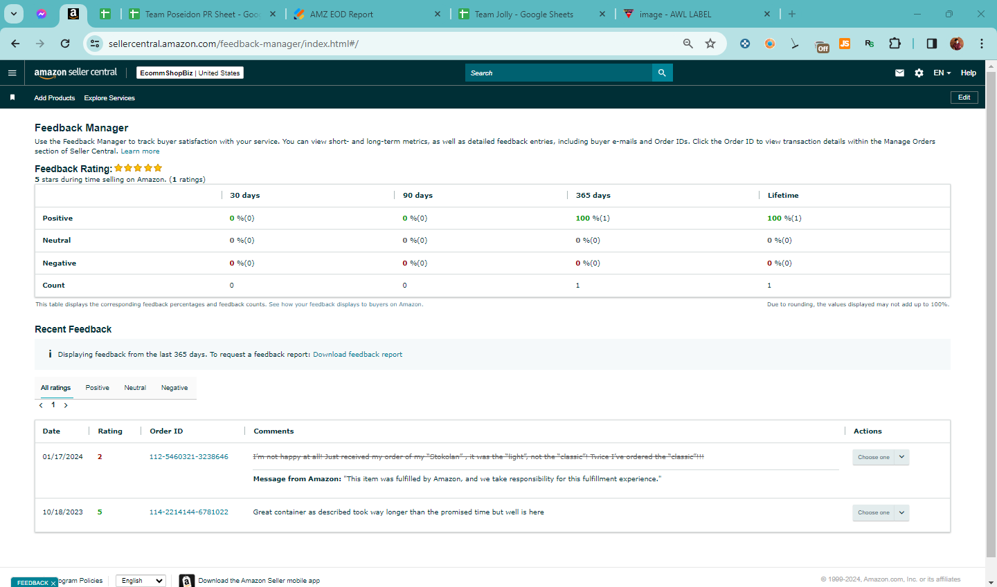This screenshot has width=997, height=587.
Task: Click the orange round extension icon
Action: point(770,44)
